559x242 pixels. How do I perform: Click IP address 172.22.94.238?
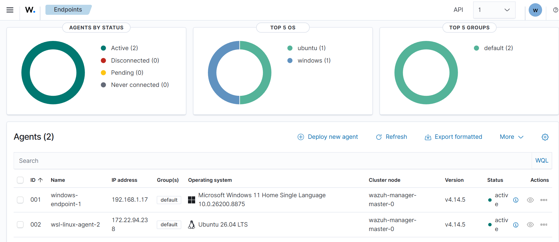point(130,225)
